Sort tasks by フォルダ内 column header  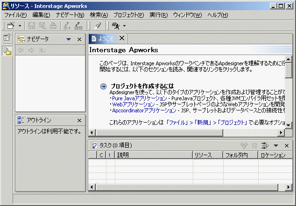click(240, 155)
